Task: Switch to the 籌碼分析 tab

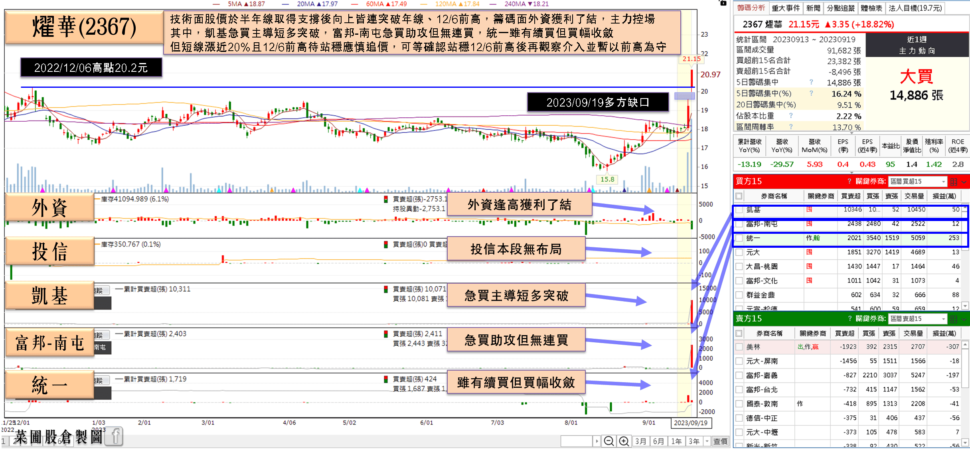Action: pyautogui.click(x=751, y=8)
